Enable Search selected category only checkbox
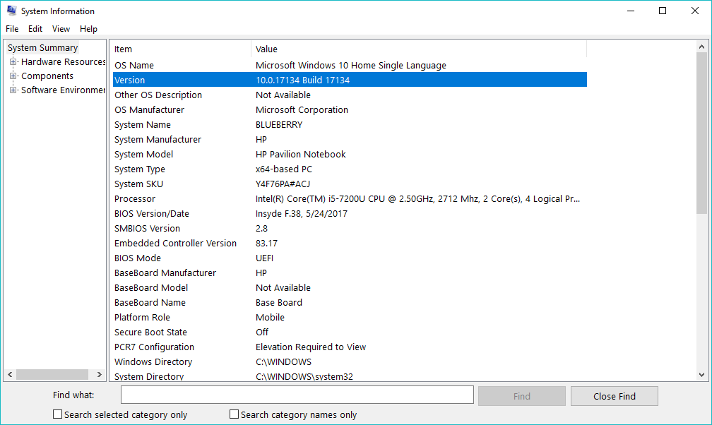This screenshot has width=712, height=425. pos(58,414)
